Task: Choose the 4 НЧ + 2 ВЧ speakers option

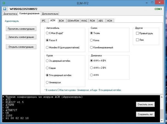Action: (x=92, y=68)
